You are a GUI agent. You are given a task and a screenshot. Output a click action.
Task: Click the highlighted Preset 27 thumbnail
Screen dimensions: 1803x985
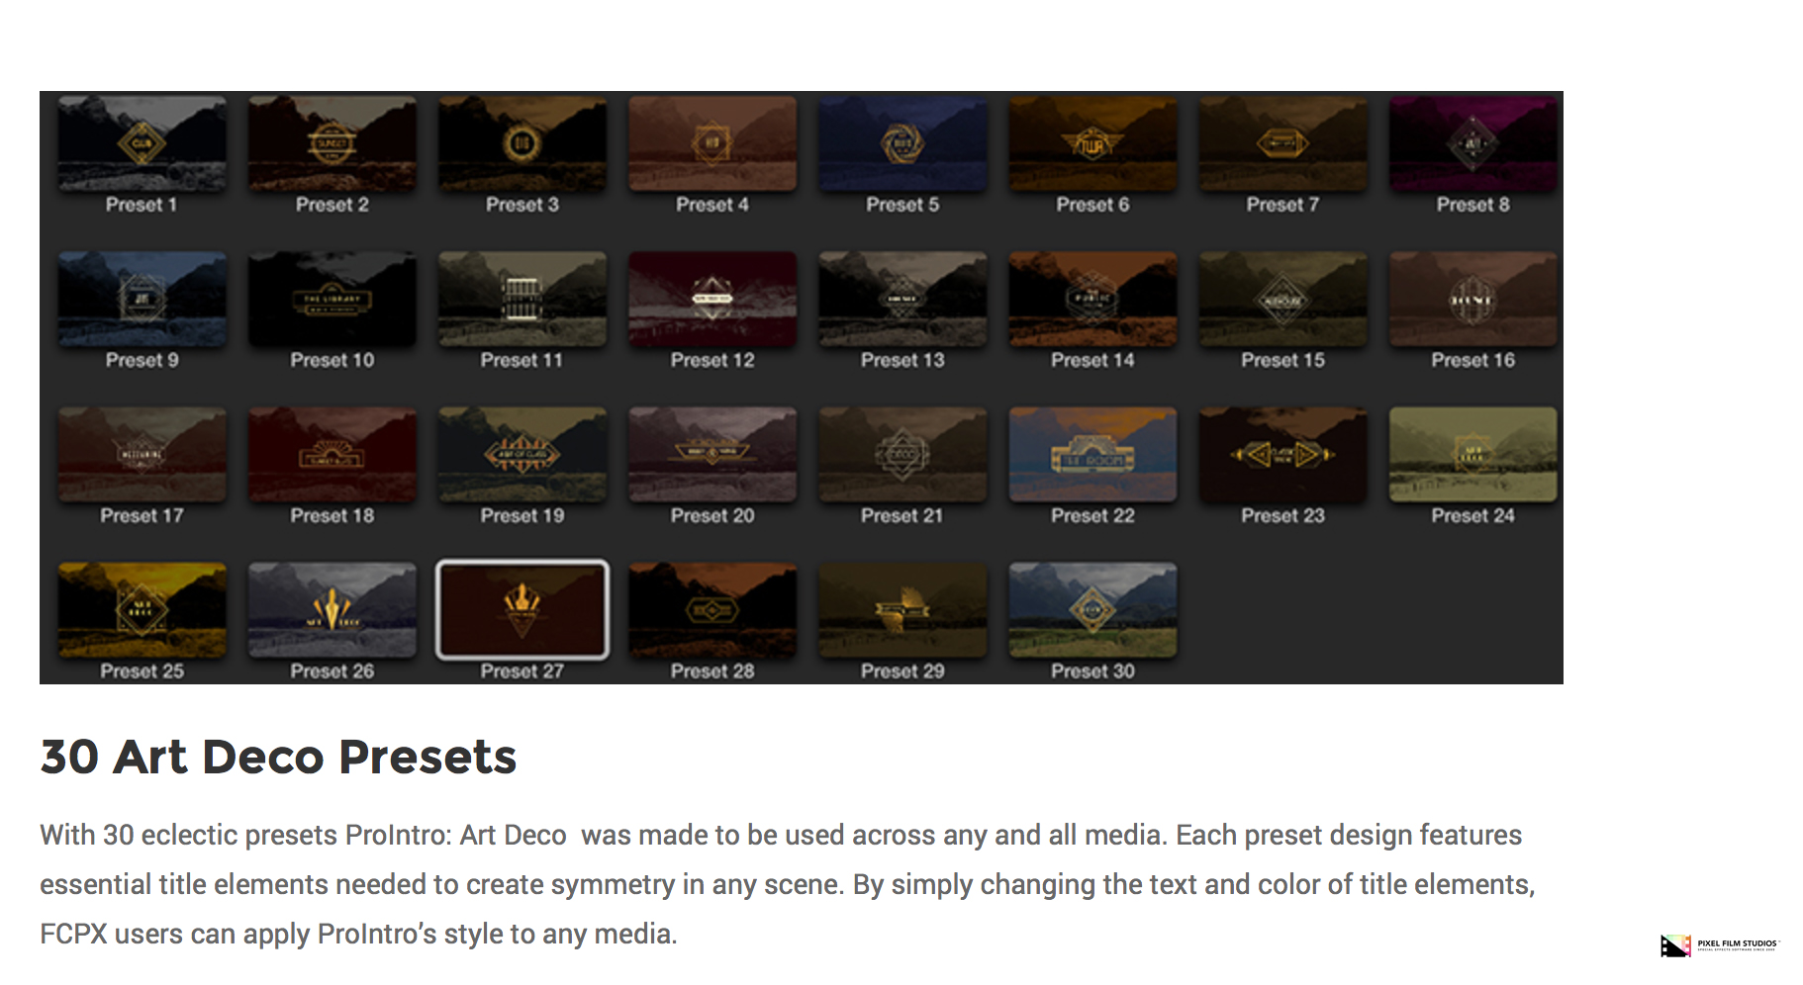(x=522, y=609)
